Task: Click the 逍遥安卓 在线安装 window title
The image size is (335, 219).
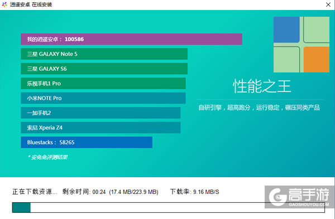Action: pyautogui.click(x=31, y=4)
